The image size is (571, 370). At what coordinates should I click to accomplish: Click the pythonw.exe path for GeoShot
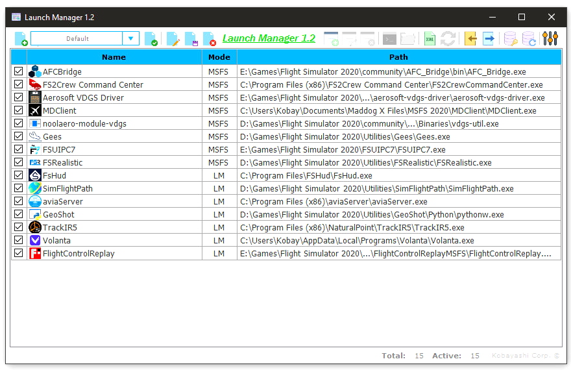[x=399, y=214]
